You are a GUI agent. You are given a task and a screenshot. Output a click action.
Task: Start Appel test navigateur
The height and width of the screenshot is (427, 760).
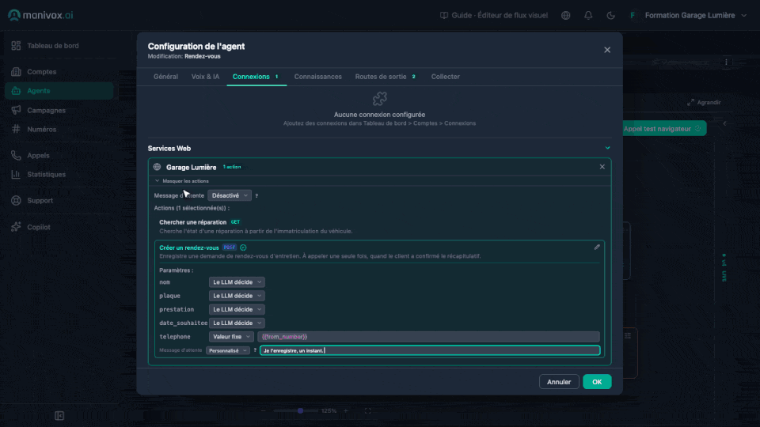coord(663,129)
